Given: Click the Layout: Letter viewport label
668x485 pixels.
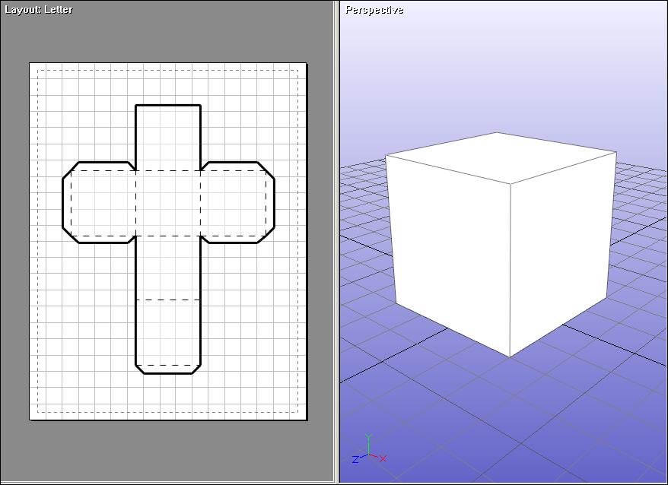Looking at the screenshot, I should [x=39, y=10].
